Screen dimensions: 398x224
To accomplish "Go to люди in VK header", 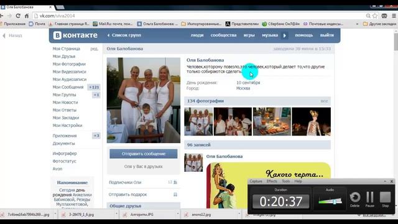I will pyautogui.click(x=197, y=35).
